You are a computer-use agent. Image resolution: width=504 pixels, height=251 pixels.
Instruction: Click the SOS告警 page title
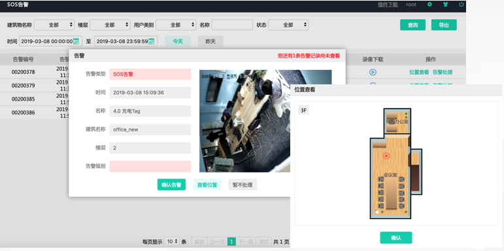tap(18, 5)
